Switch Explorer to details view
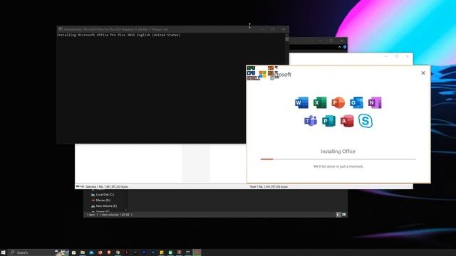Viewport: 456px width, 256px height. pyautogui.click(x=338, y=215)
